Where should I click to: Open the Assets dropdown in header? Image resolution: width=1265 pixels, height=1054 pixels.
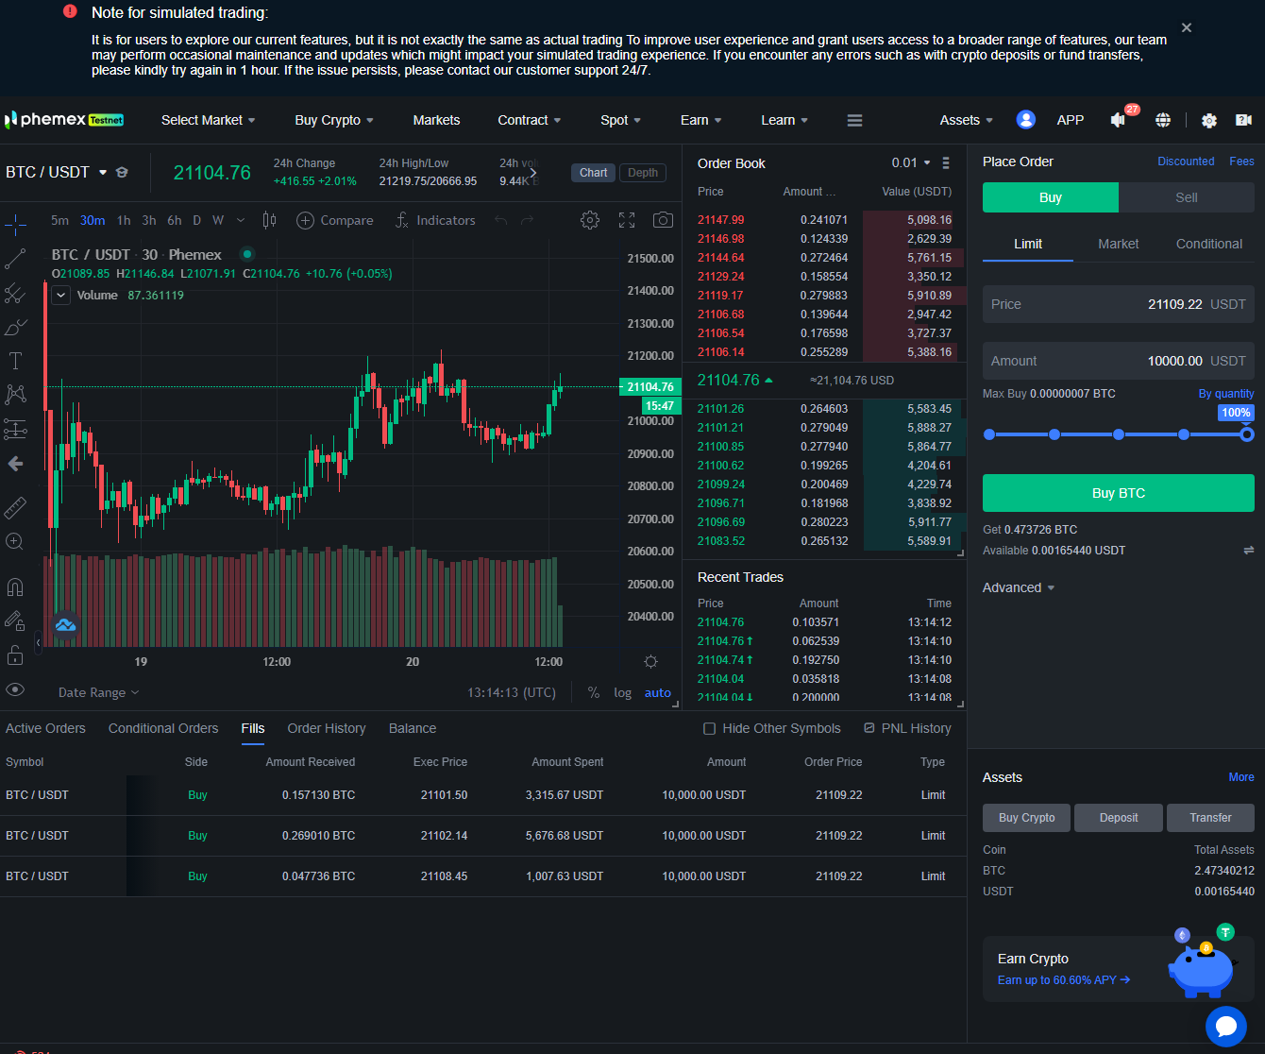967,120
